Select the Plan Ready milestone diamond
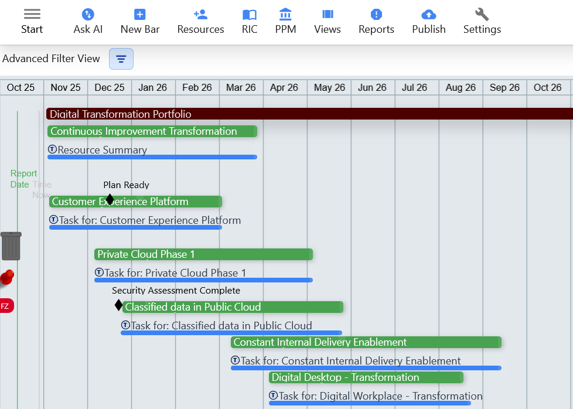573x409 pixels. coord(110,199)
